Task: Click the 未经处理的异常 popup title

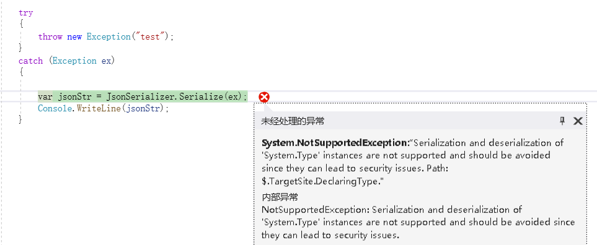Action: [x=293, y=121]
